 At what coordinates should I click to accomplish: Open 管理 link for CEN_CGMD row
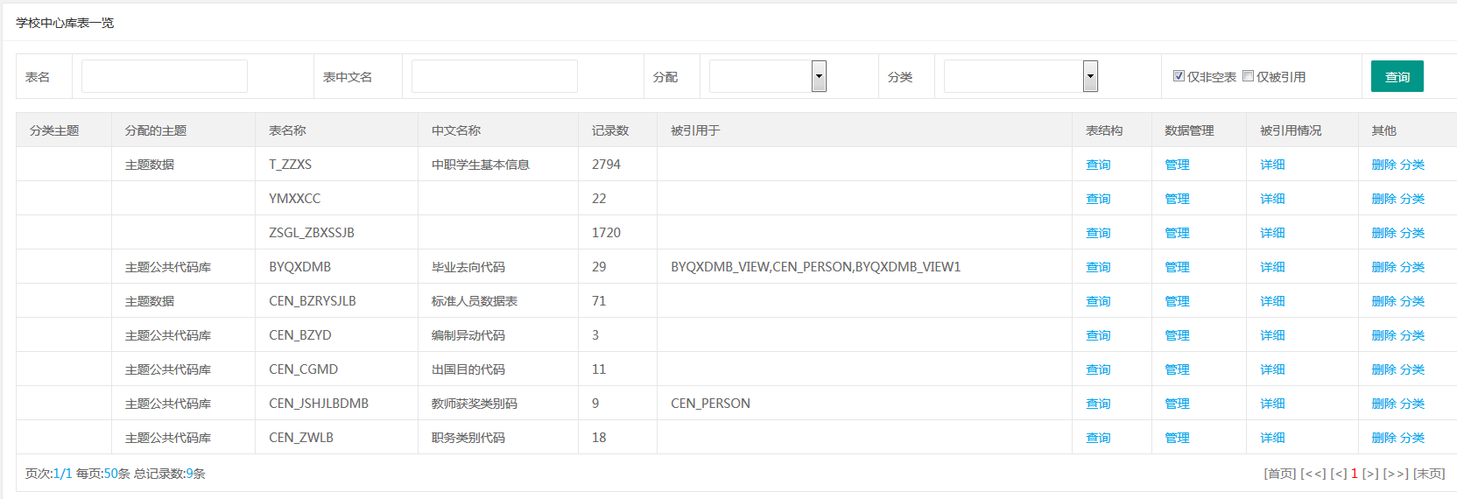pos(1177,369)
